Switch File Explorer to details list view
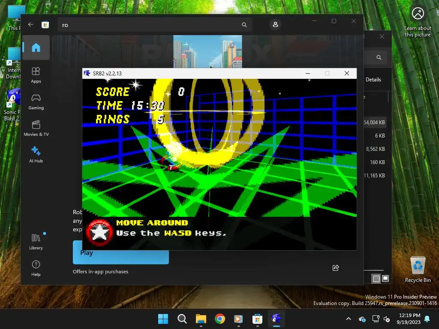The width and height of the screenshot is (439, 329). (x=376, y=278)
